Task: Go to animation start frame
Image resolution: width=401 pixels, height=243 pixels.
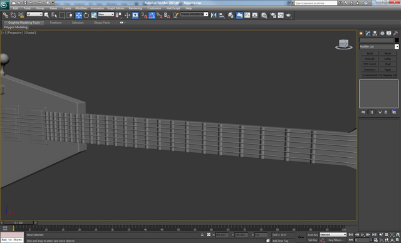Action: click(x=351, y=235)
